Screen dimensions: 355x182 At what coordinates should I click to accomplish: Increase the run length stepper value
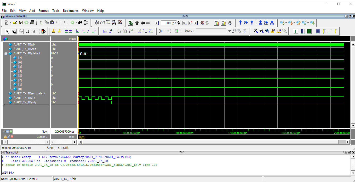tap(179, 22)
